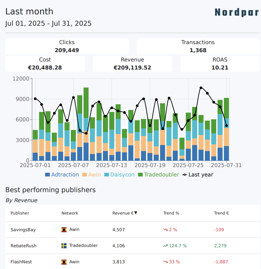Click the downward trend arrow in FlashNest row
The height and width of the screenshot is (269, 261).
(165, 262)
